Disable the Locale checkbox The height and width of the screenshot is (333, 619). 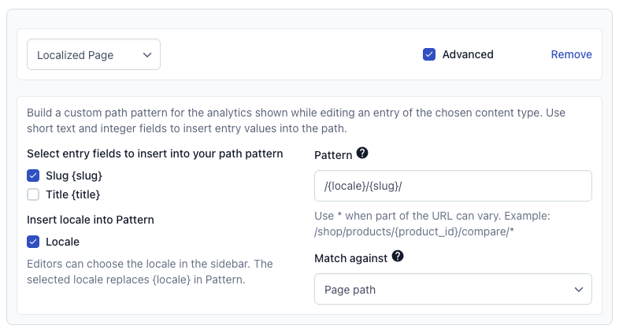(x=33, y=242)
